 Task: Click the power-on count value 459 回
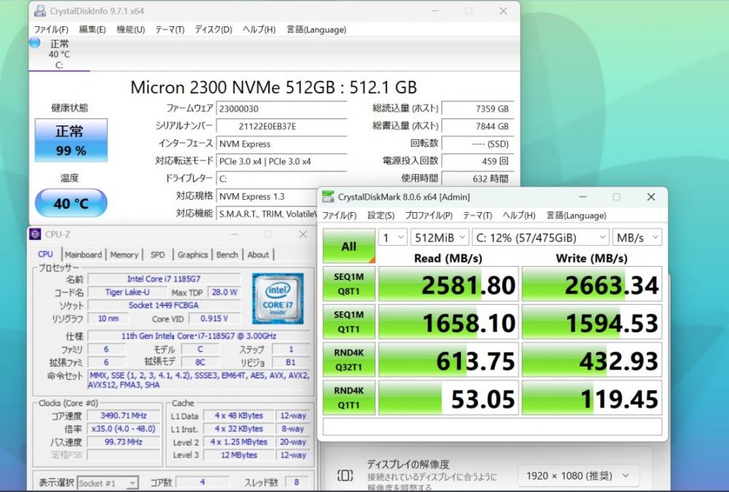pos(477,161)
